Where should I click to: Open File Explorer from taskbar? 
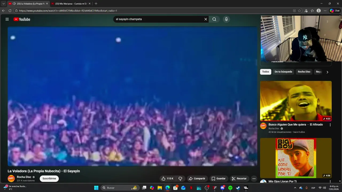coord(160,188)
